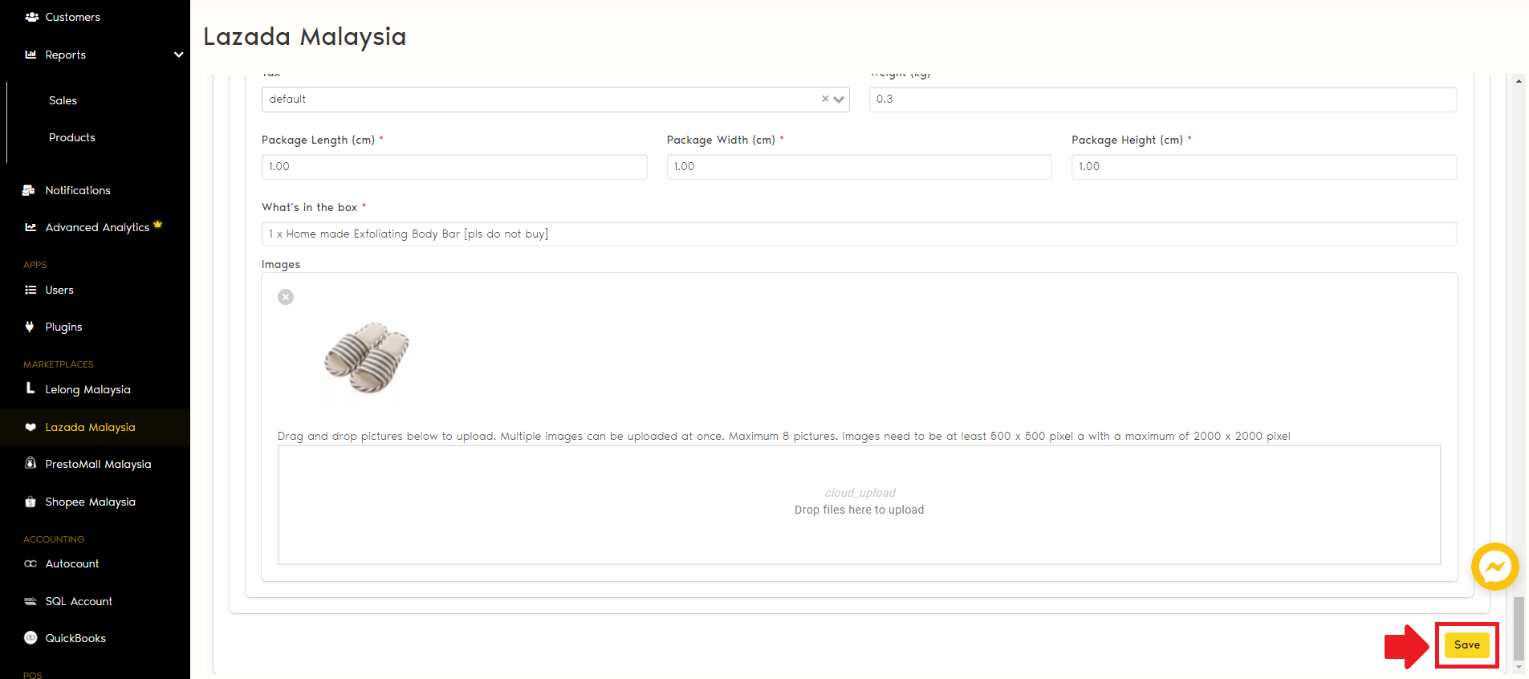Screen dimensions: 1529x679
Task: Click the APPS section header
Action: click(x=35, y=265)
